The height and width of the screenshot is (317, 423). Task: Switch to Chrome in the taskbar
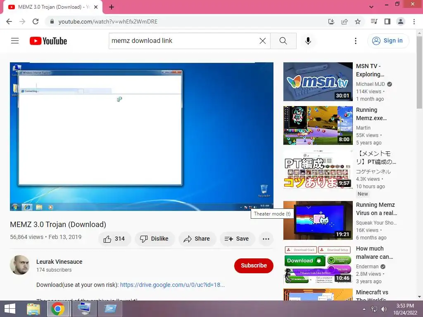coord(58,309)
